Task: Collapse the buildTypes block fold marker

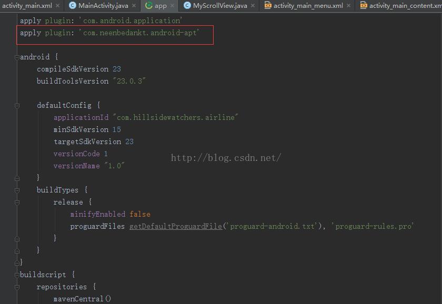Action: tap(17, 190)
